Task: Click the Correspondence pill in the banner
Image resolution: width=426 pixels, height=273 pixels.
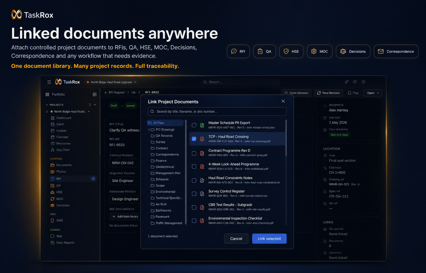Action: pos(396,51)
